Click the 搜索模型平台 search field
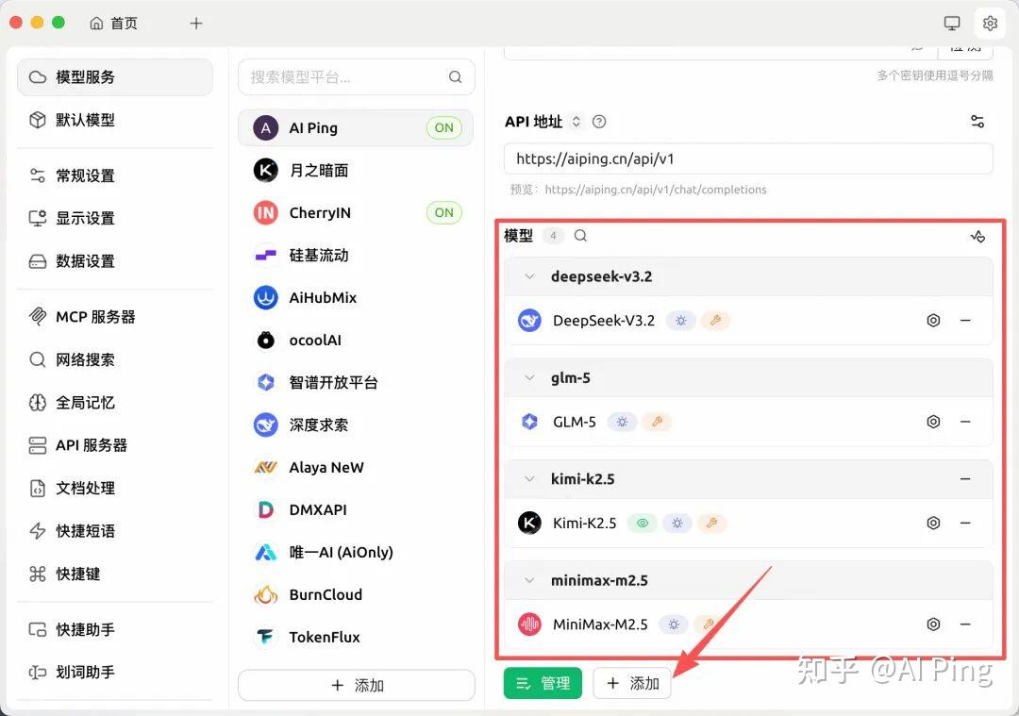 356,77
